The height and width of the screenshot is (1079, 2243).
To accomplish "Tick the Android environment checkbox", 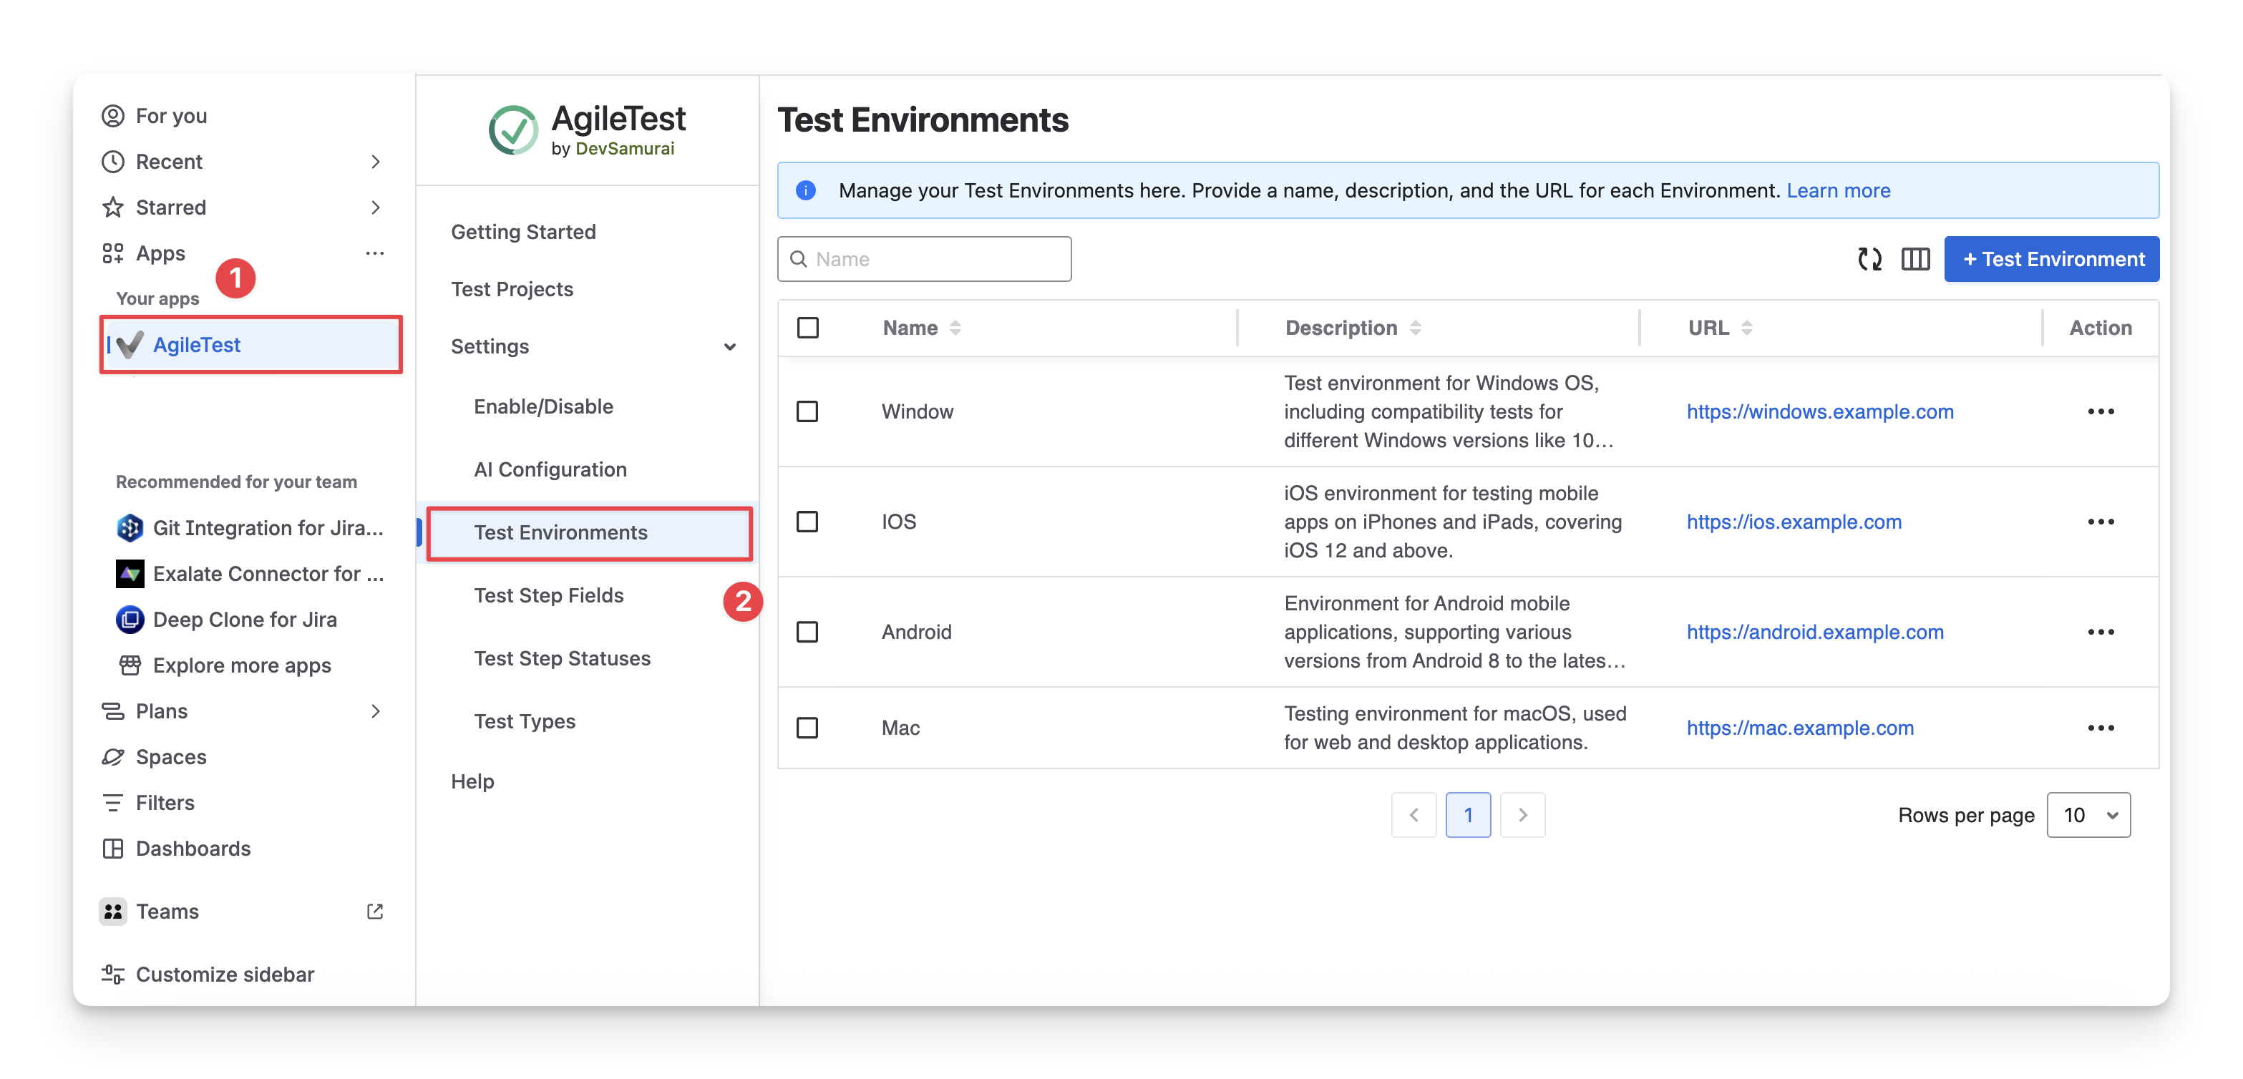I will (807, 632).
